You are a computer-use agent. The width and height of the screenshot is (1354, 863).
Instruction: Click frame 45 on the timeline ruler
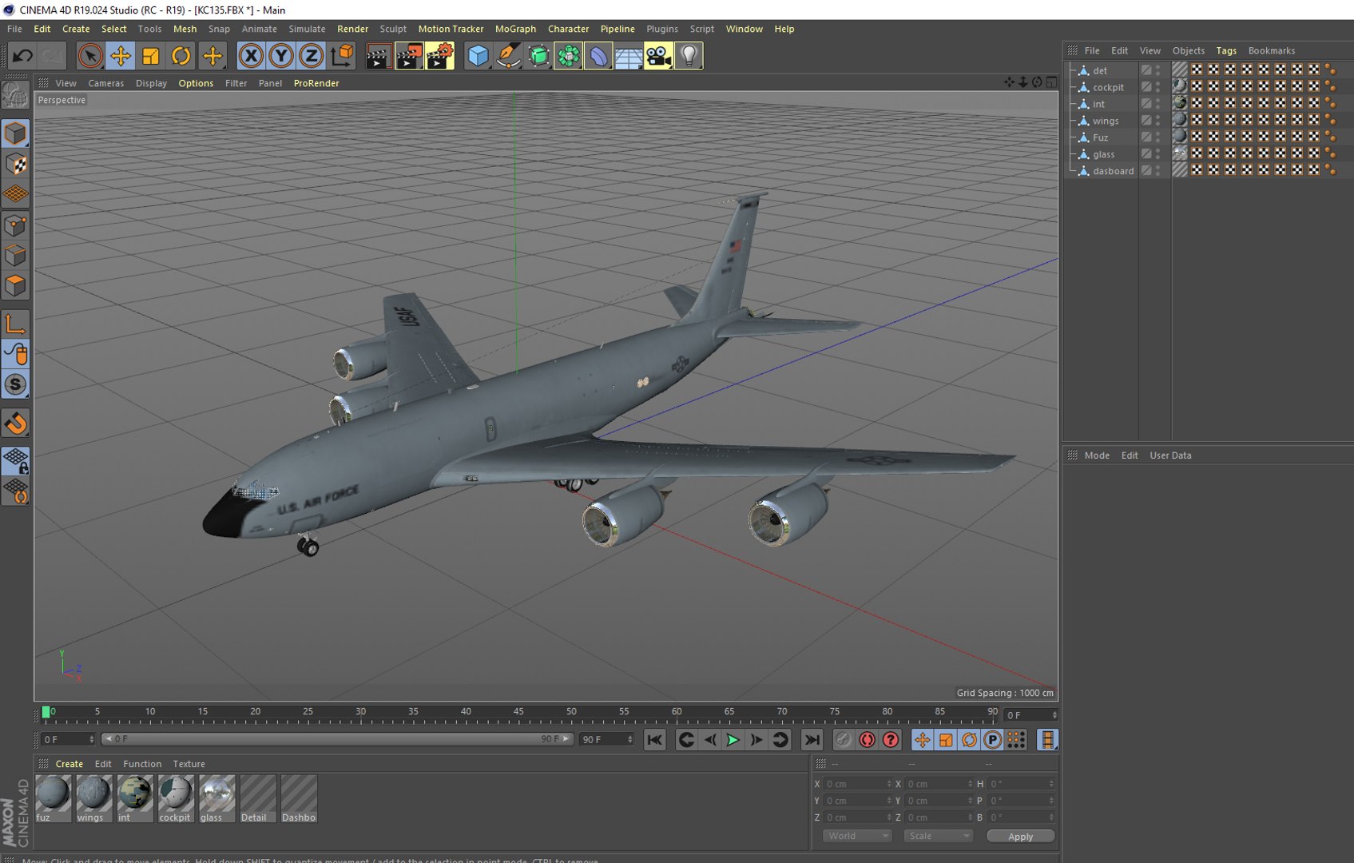point(518,714)
